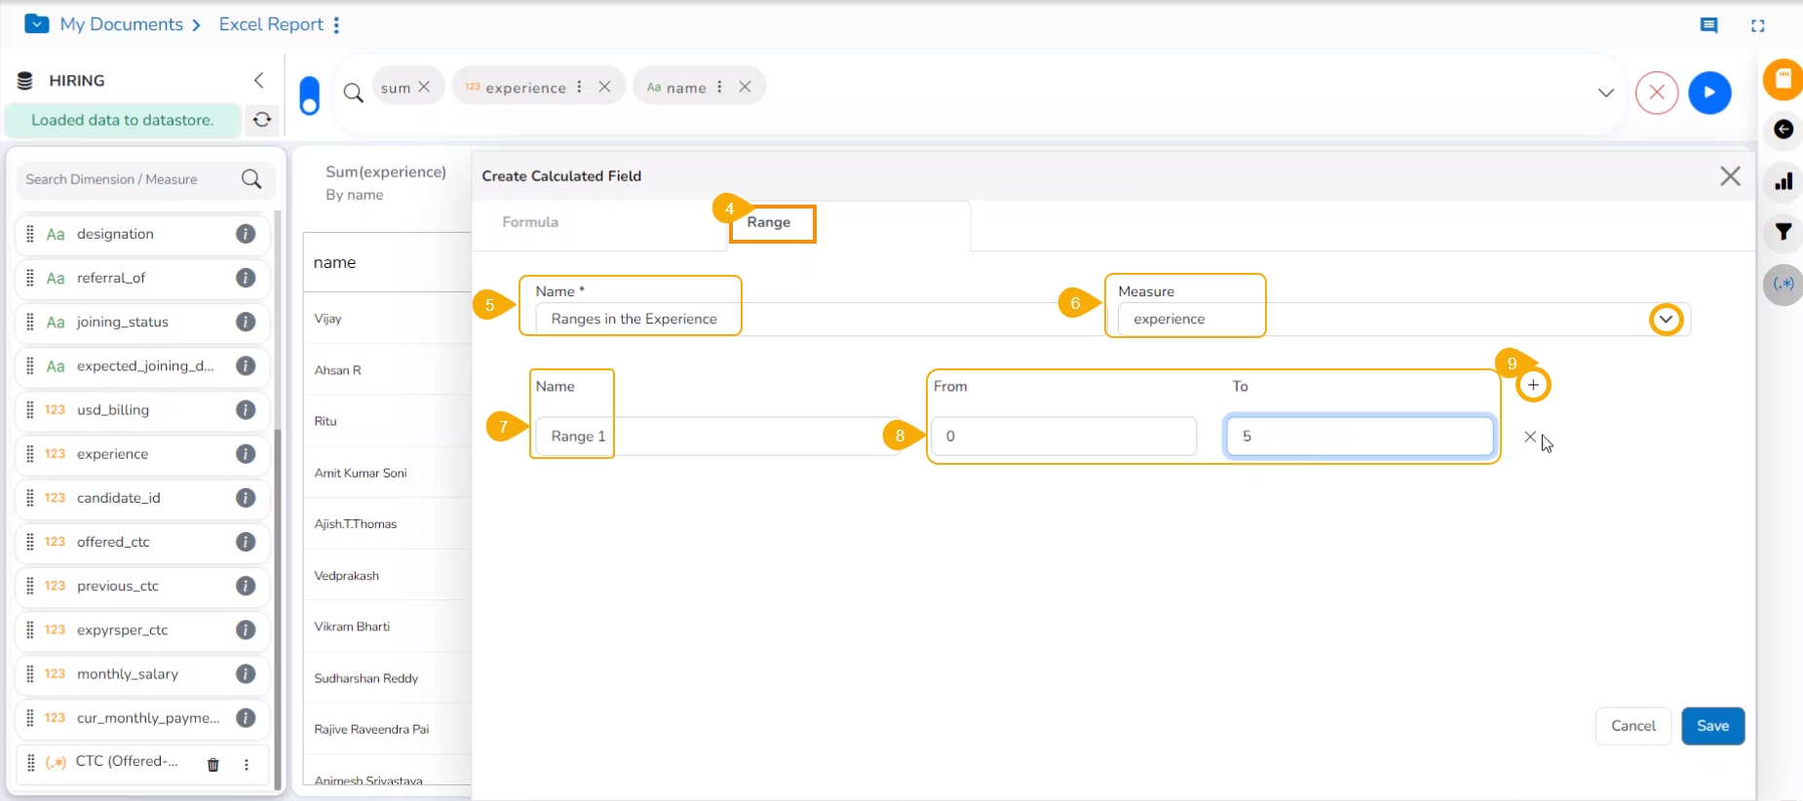
Task: Toggle fullscreen view
Action: coord(1757,26)
